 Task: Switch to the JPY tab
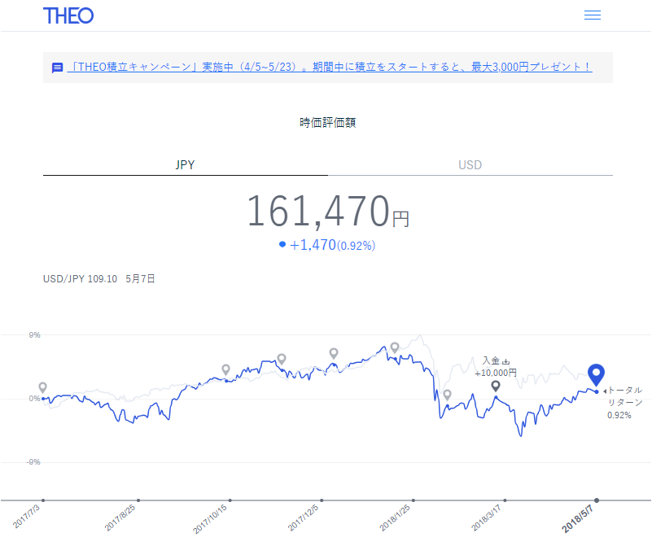point(186,165)
